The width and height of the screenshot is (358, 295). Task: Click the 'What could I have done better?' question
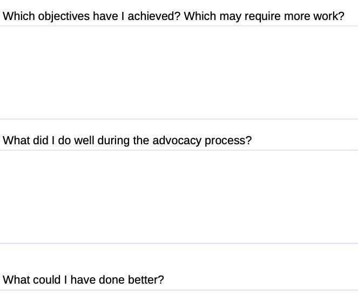[83, 280]
